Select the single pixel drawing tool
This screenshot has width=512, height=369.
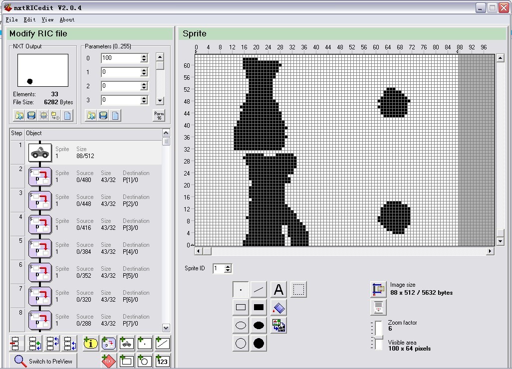click(x=241, y=289)
